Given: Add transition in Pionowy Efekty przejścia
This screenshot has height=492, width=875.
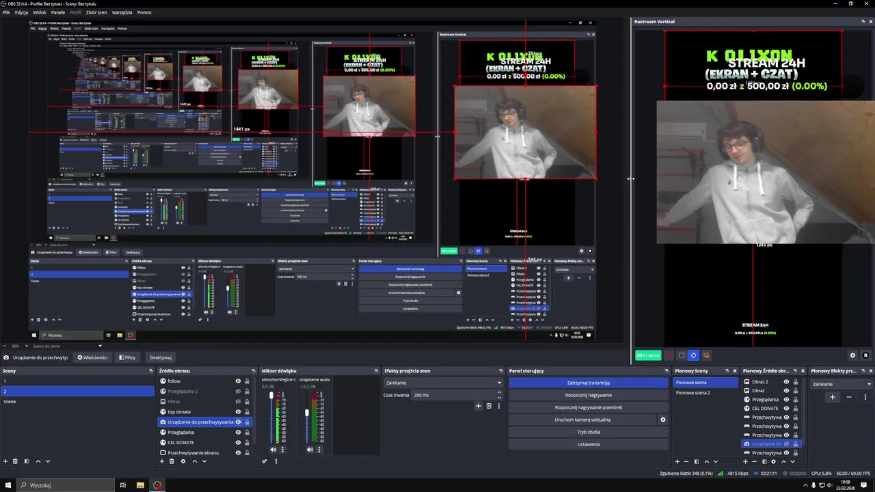Looking at the screenshot, I should coord(832,397).
